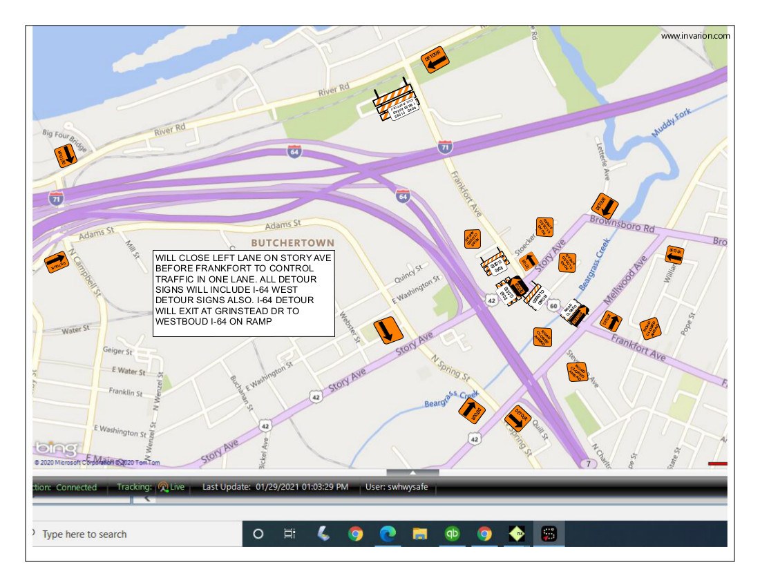Click the Windows search box
The image size is (760, 587).
(131, 534)
